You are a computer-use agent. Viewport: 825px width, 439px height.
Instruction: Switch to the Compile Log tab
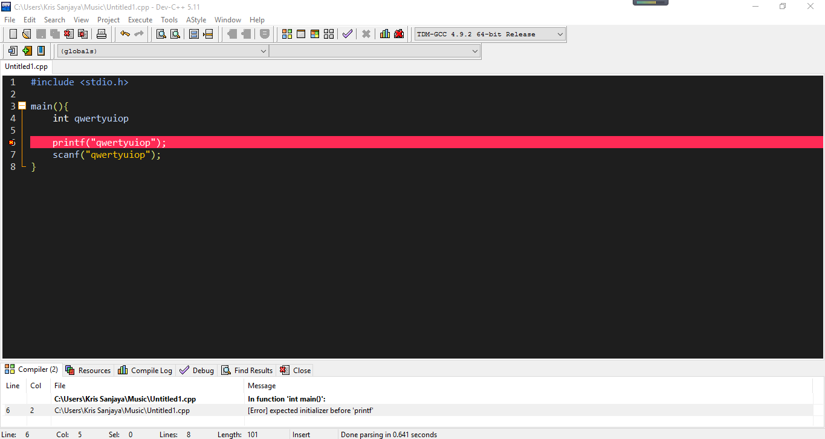pyautogui.click(x=145, y=370)
